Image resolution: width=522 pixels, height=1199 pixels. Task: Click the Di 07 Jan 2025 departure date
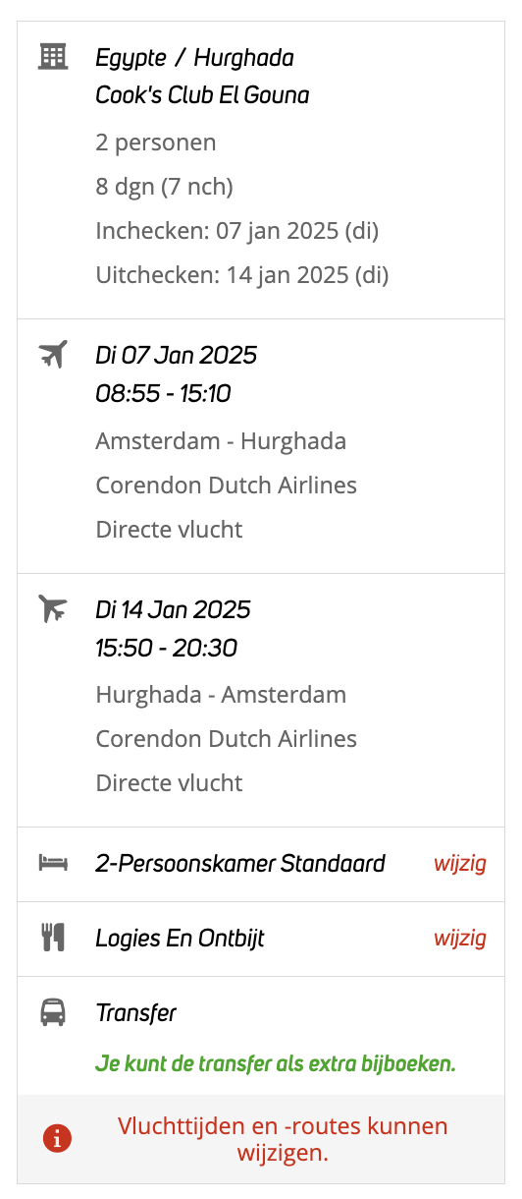[177, 355]
